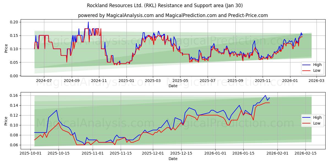Click the '2025-01' x-axis label
330x165 pixels.
[127, 81]
